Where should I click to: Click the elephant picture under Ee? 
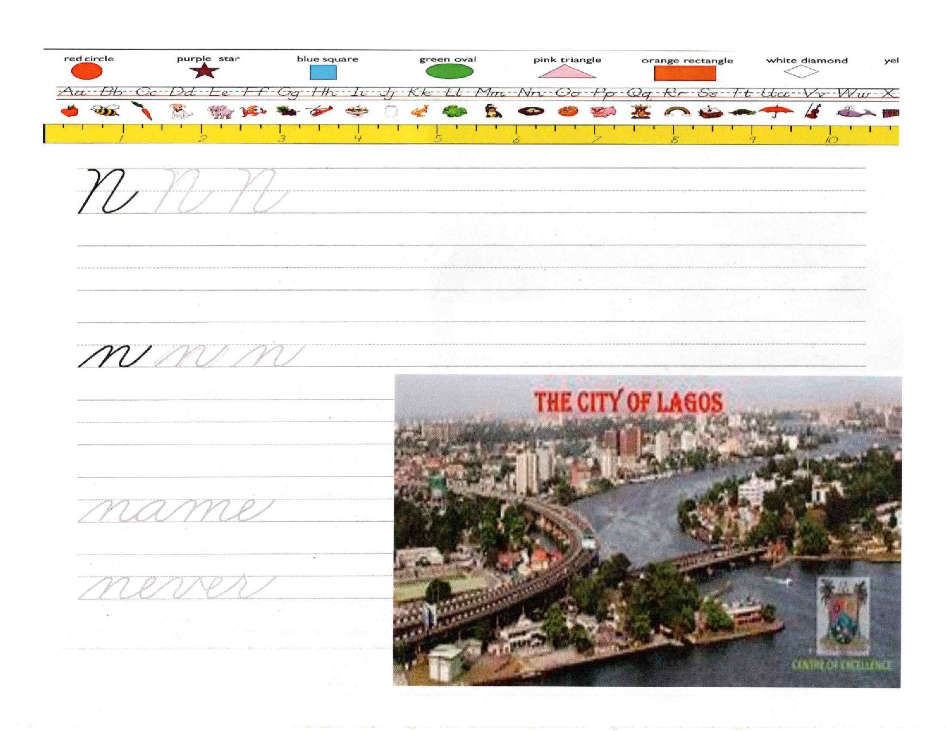pos(221,111)
